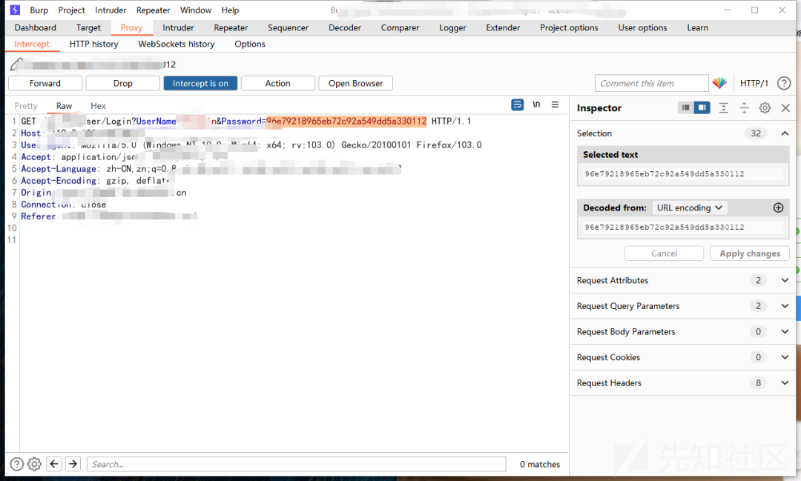Viewport: 801px width, 481px height.
Task: Open the HTTP history sub-tab
Action: [93, 44]
